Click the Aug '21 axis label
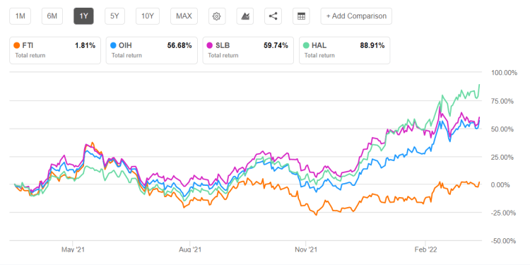The image size is (530, 265). tap(190, 249)
